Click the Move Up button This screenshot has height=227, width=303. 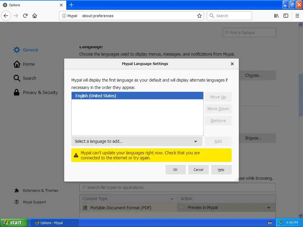pos(218,97)
